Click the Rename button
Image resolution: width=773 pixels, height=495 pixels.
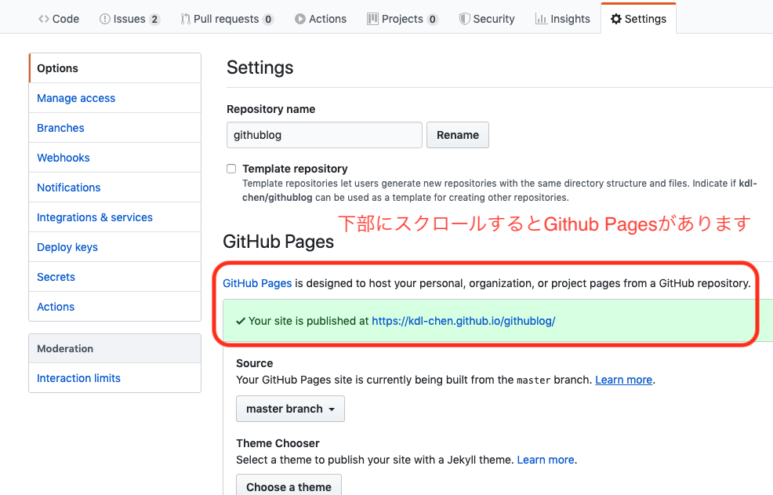click(458, 135)
